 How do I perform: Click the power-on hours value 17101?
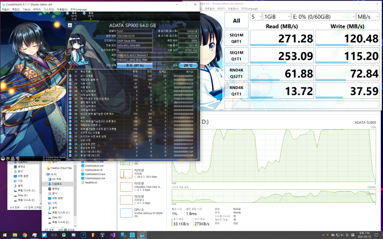pyautogui.click(x=188, y=50)
